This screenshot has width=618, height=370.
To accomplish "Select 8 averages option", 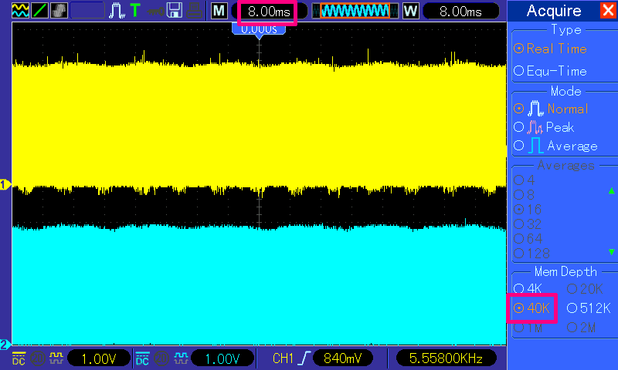I will coord(525,194).
